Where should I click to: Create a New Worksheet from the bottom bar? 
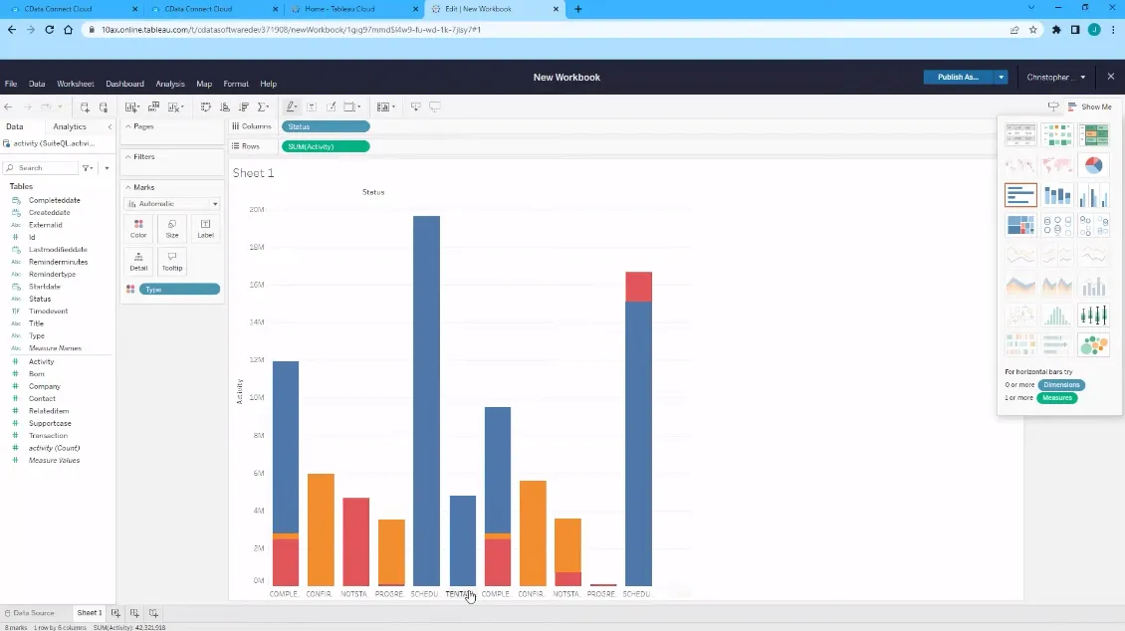(114, 613)
